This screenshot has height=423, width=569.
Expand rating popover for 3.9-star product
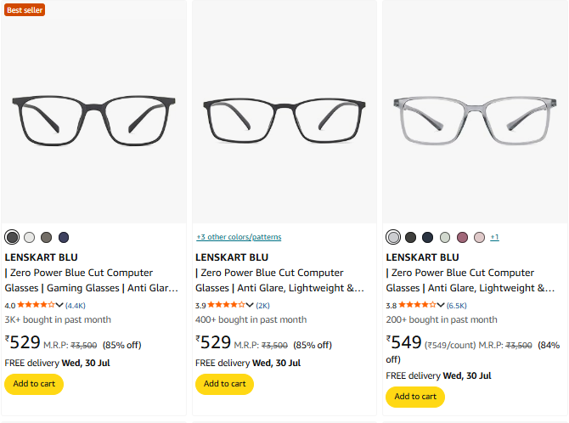click(250, 305)
